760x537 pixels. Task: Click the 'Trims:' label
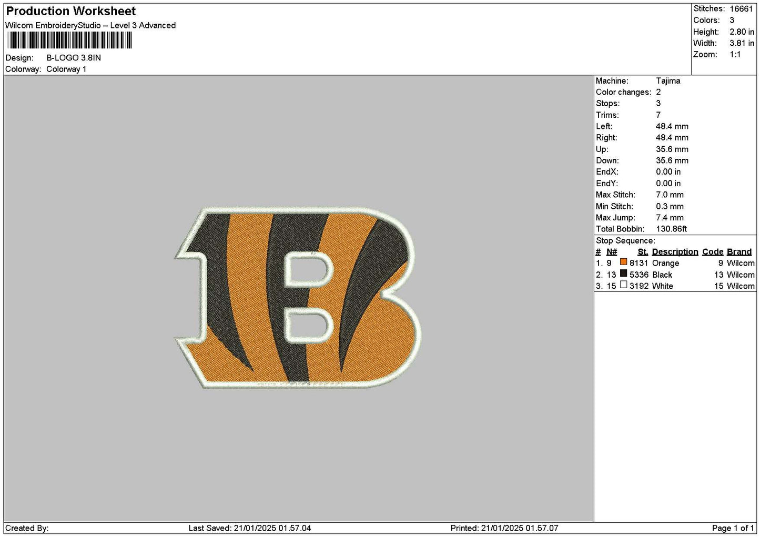[607, 115]
